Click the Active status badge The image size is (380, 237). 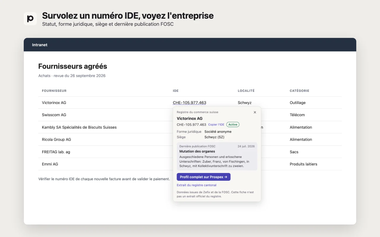click(x=233, y=125)
